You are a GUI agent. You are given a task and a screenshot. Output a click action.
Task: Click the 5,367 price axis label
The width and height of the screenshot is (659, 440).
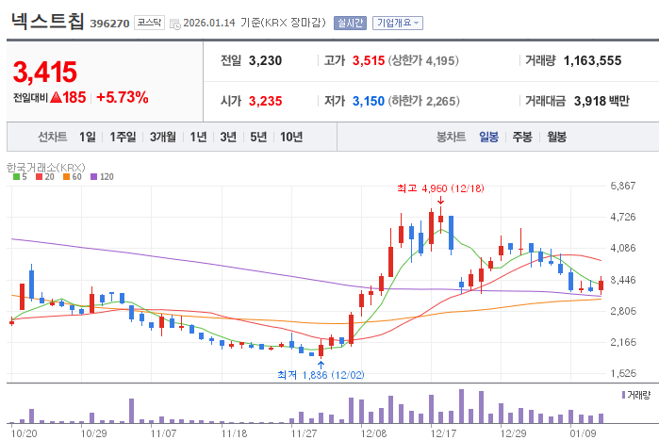623,186
